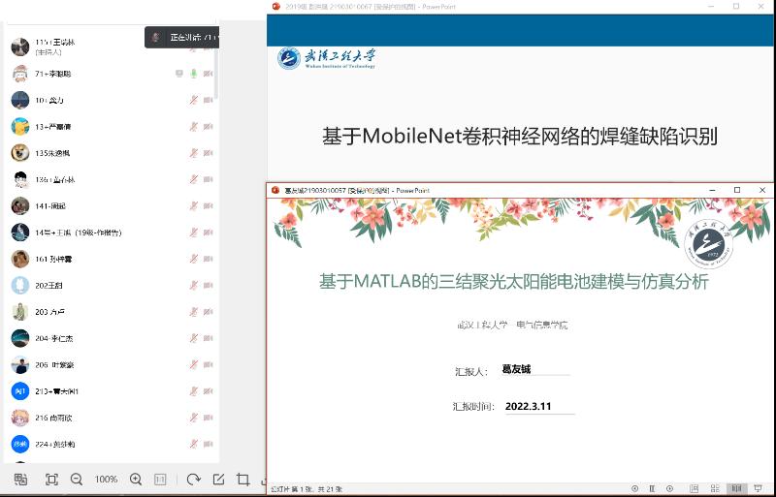Viewport: 776px width, 497px height.
Task: Click screen share indicator next to 71+李聪聪
Action: [x=178, y=74]
